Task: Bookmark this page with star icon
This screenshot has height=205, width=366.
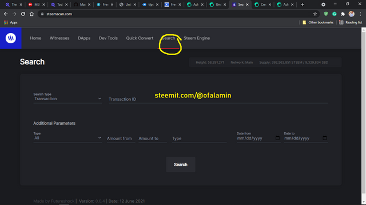Action: coord(315,14)
